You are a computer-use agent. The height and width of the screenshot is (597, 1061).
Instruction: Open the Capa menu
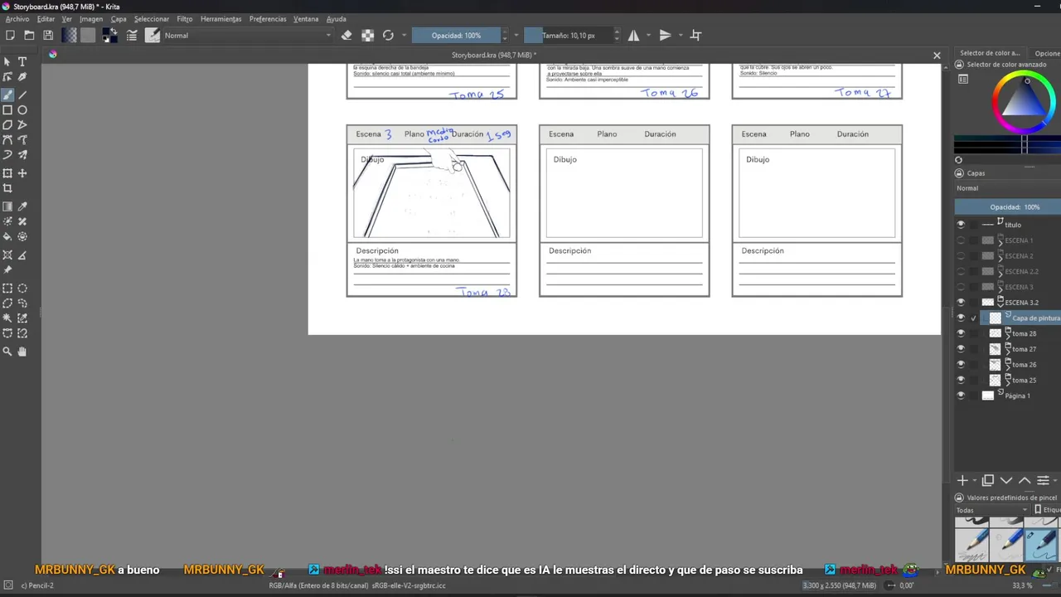point(119,19)
